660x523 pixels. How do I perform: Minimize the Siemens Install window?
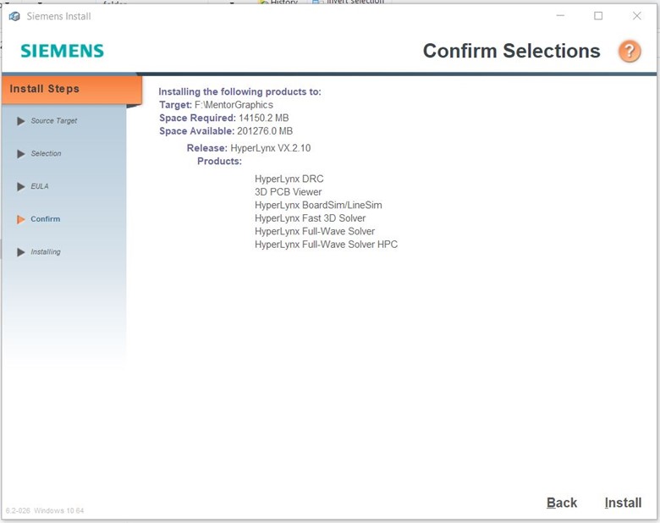[x=560, y=16]
